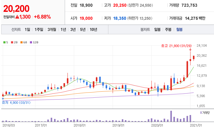
Task: Click the 저가 value 18,350
Action: point(120,18)
